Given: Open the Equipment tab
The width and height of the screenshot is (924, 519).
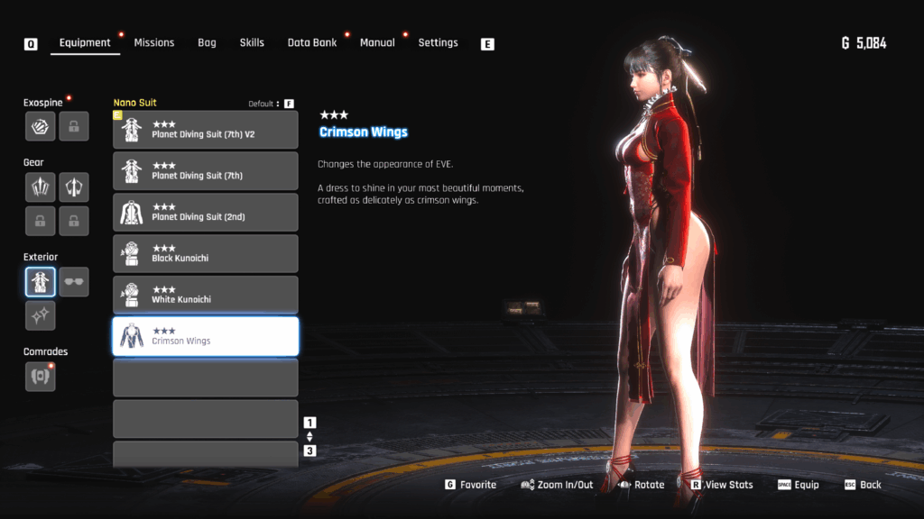Looking at the screenshot, I should click(85, 43).
